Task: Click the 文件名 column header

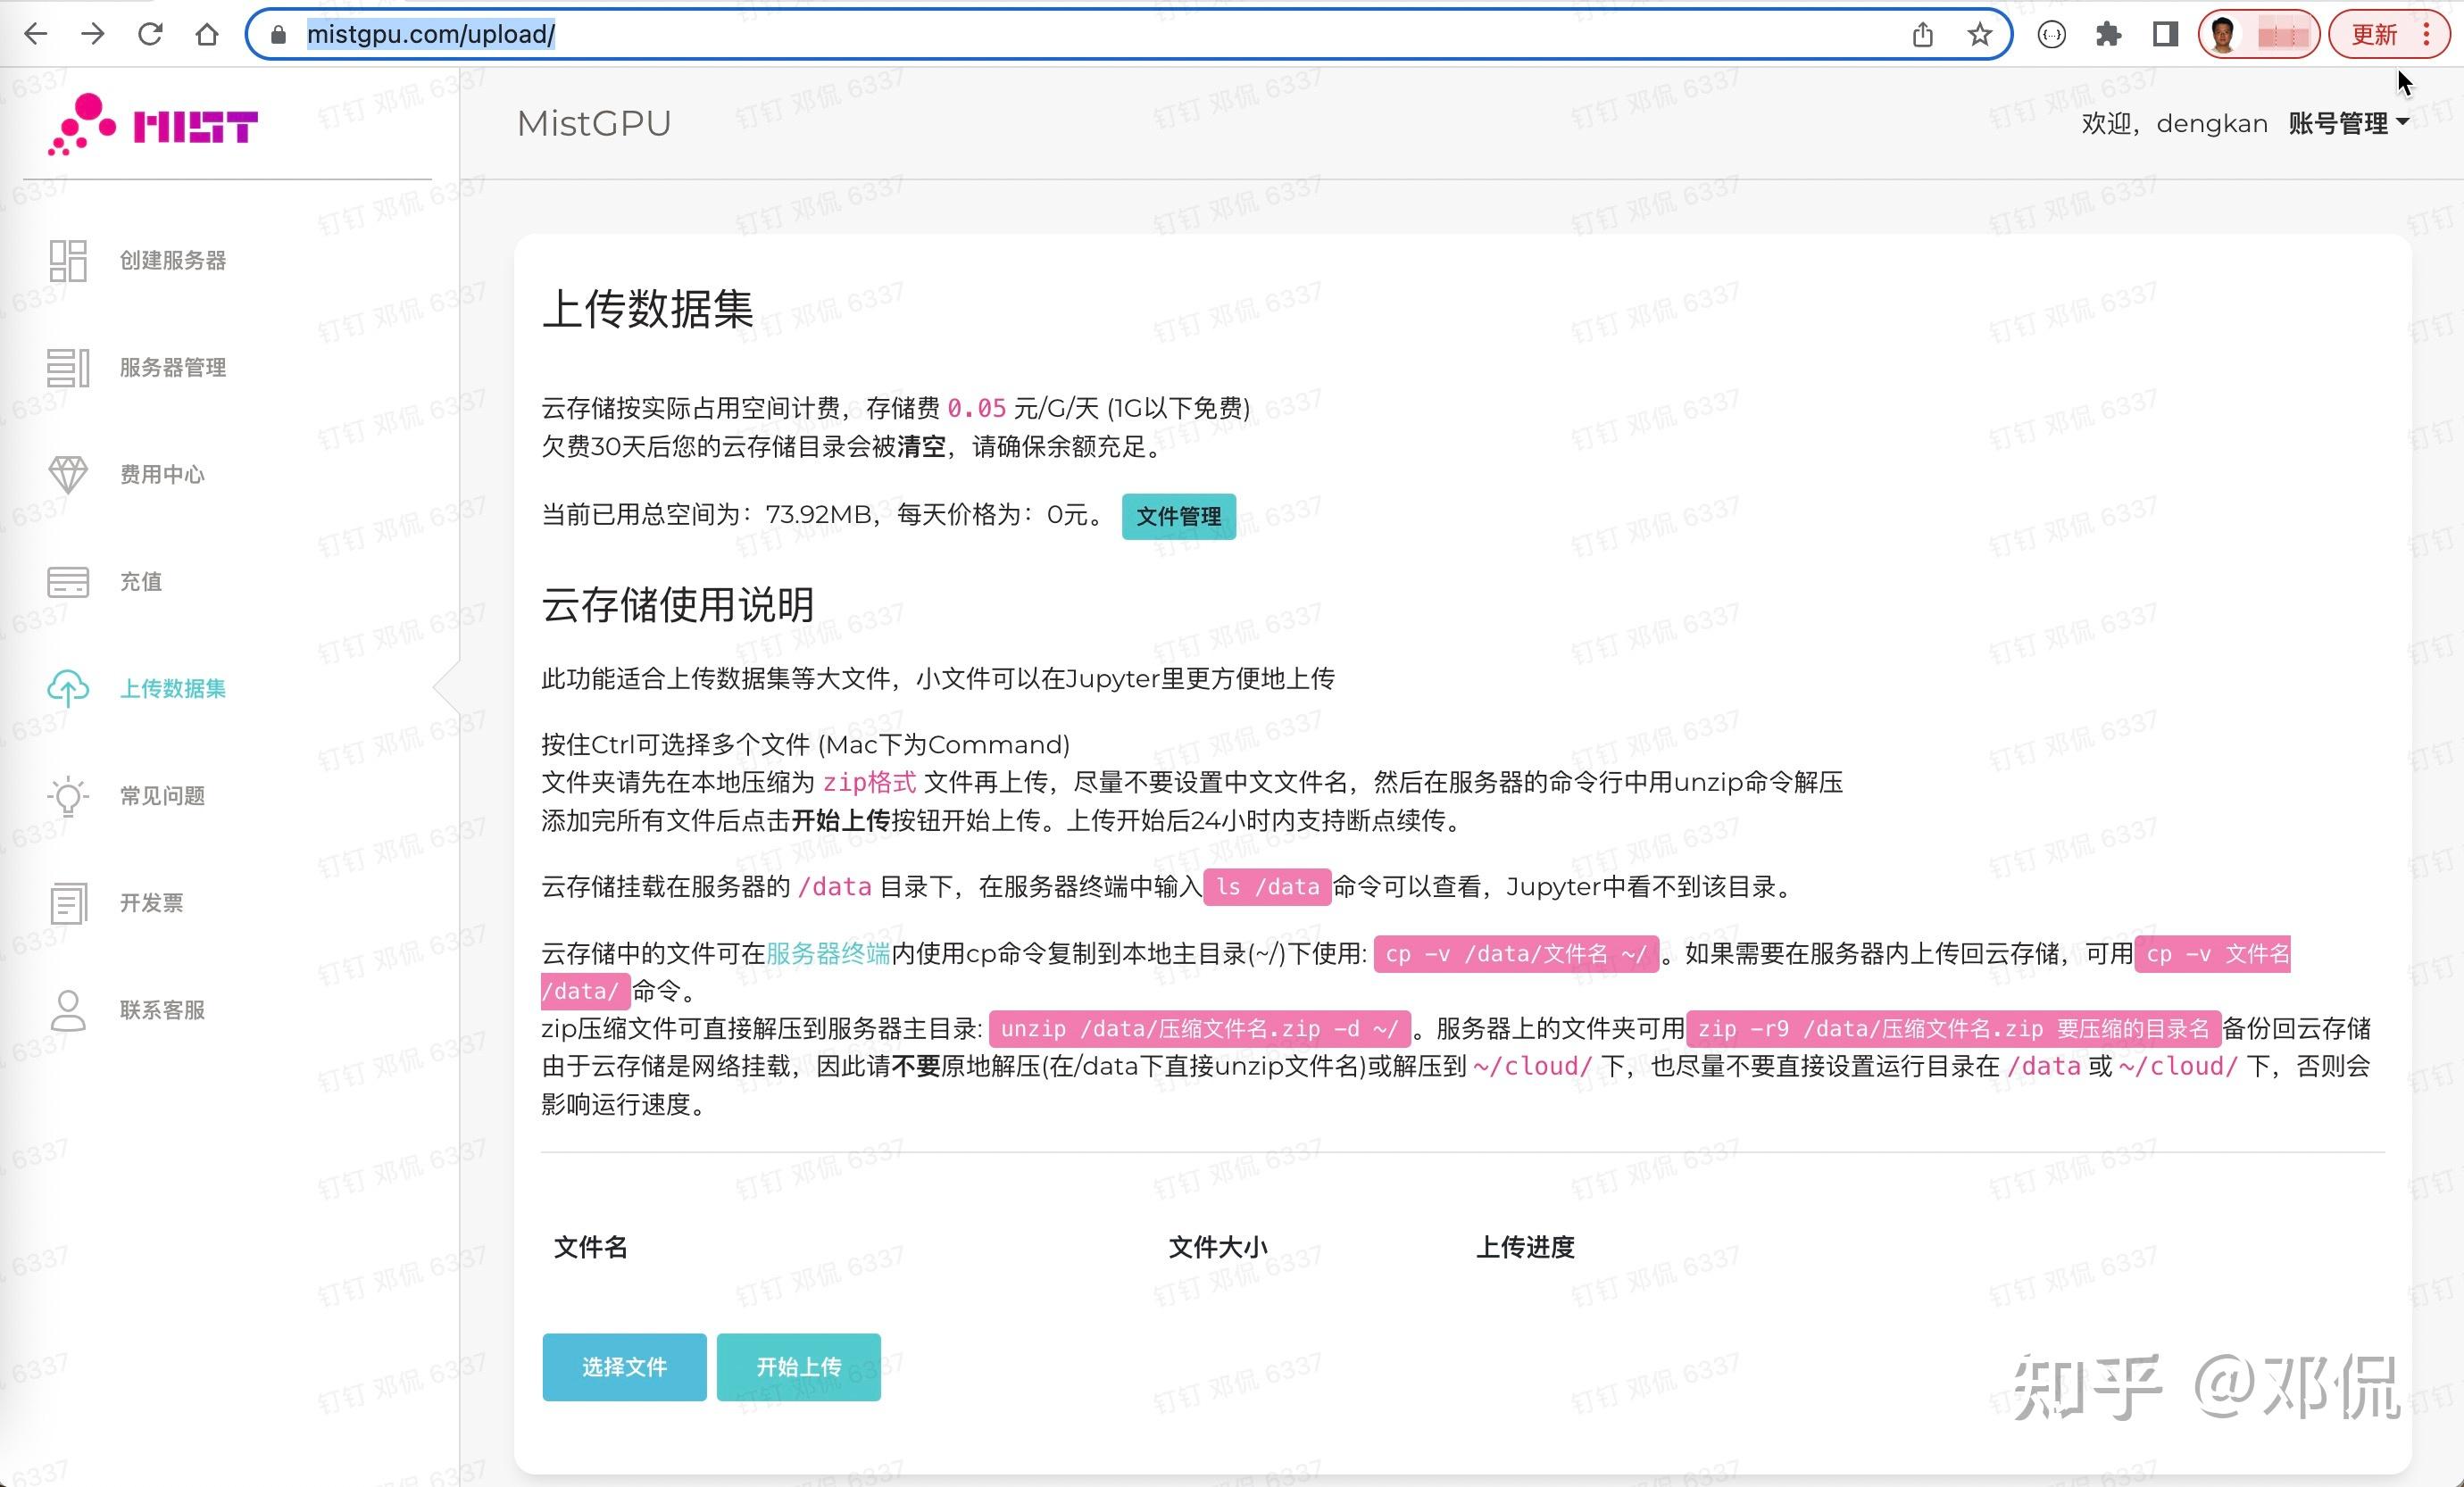Action: [x=591, y=1247]
